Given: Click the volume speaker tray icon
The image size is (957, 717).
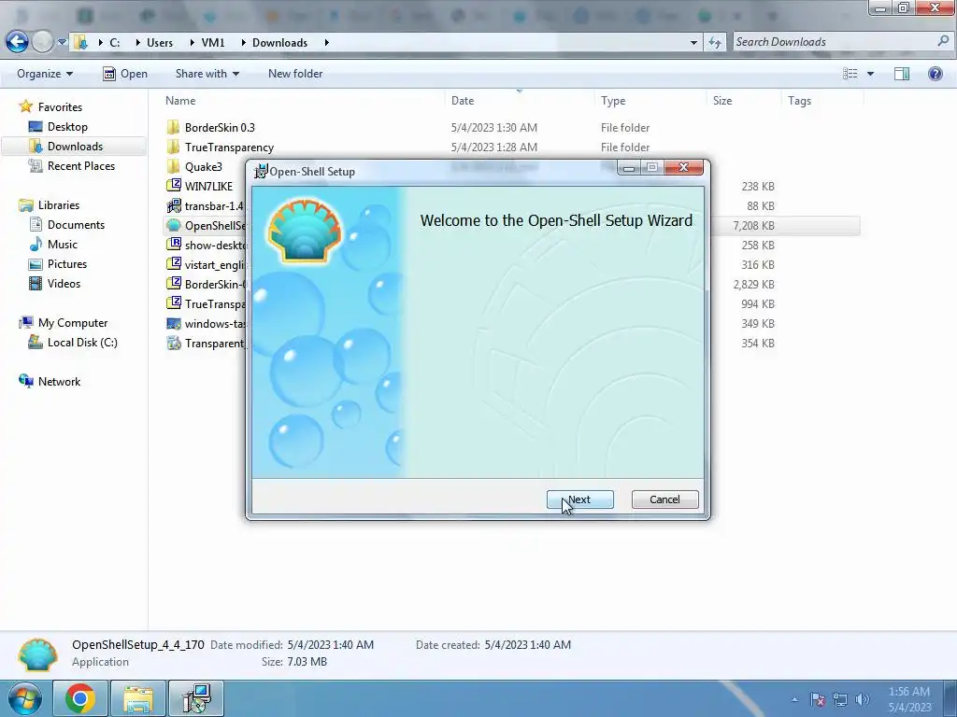Looking at the screenshot, I should [x=862, y=699].
